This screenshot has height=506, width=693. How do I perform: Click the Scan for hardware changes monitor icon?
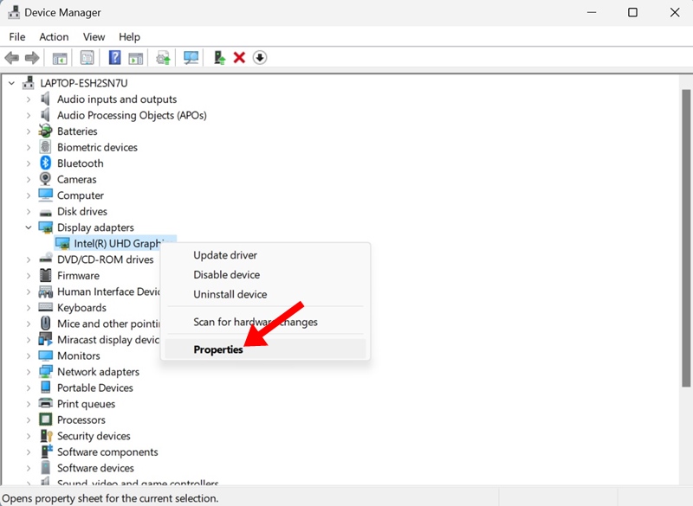(x=191, y=58)
